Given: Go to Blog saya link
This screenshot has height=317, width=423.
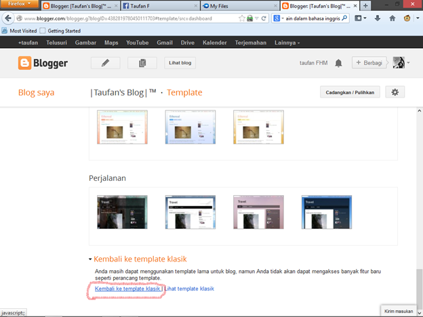Looking at the screenshot, I should tap(36, 92).
